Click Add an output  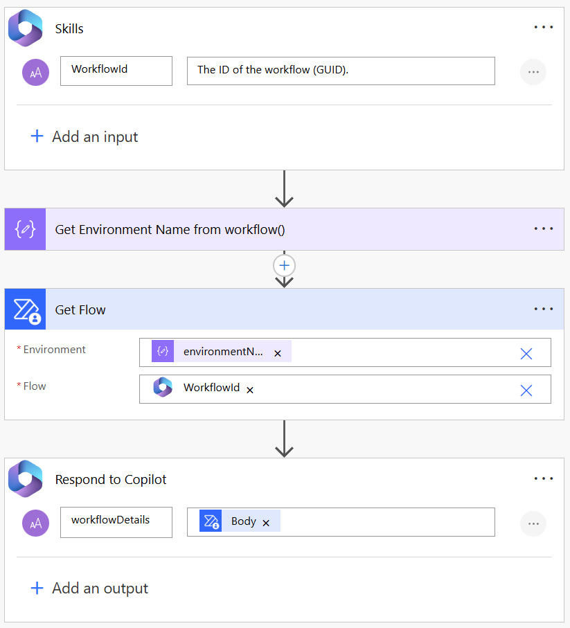(x=89, y=588)
